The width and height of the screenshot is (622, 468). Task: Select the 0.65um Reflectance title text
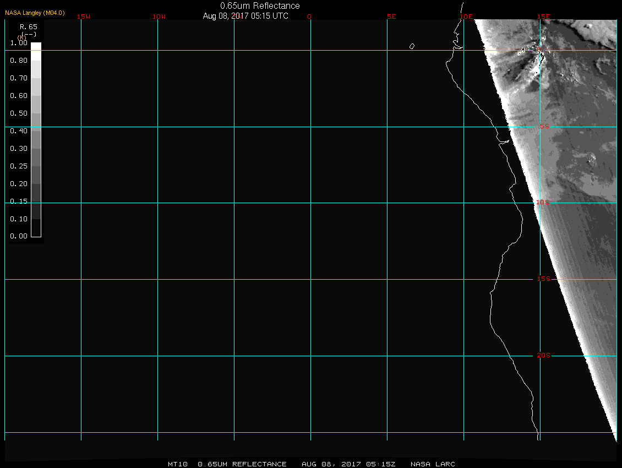[x=260, y=6]
